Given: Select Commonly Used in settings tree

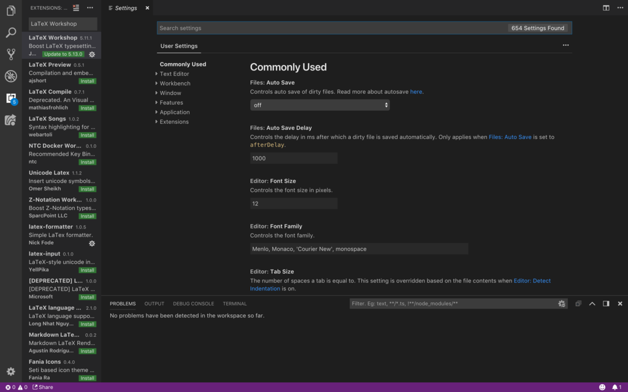Looking at the screenshot, I should 183,64.
